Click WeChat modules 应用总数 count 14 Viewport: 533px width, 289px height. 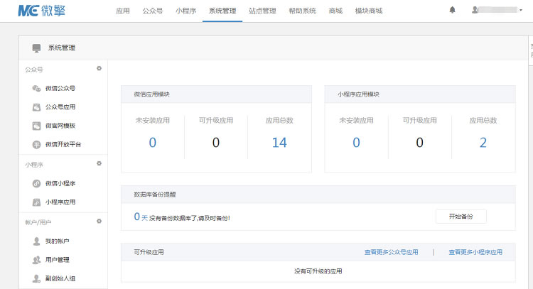(279, 142)
